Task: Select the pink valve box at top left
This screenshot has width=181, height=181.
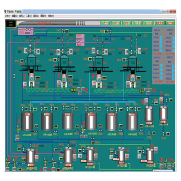Action: pos(26,31)
